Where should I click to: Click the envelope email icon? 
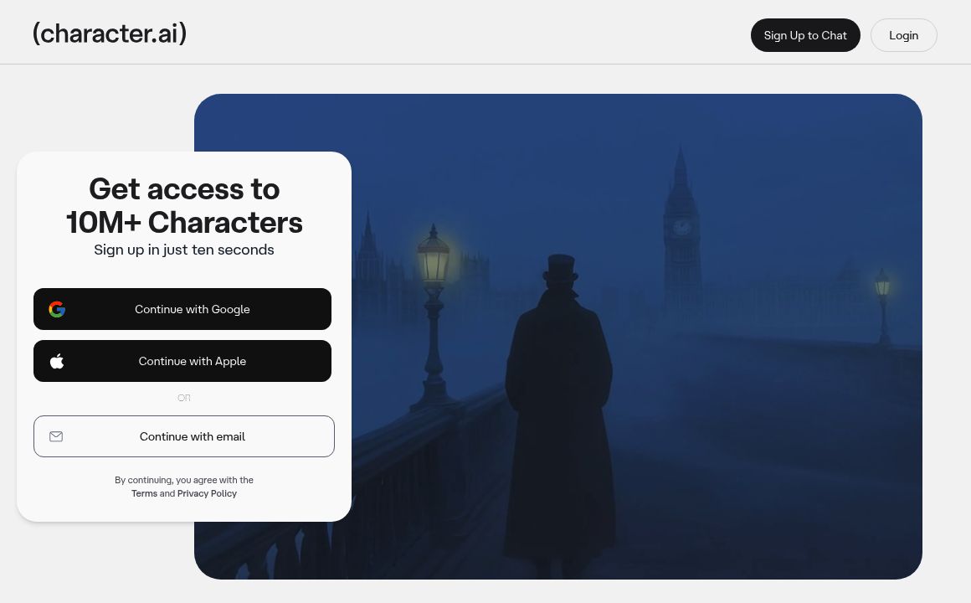click(56, 436)
